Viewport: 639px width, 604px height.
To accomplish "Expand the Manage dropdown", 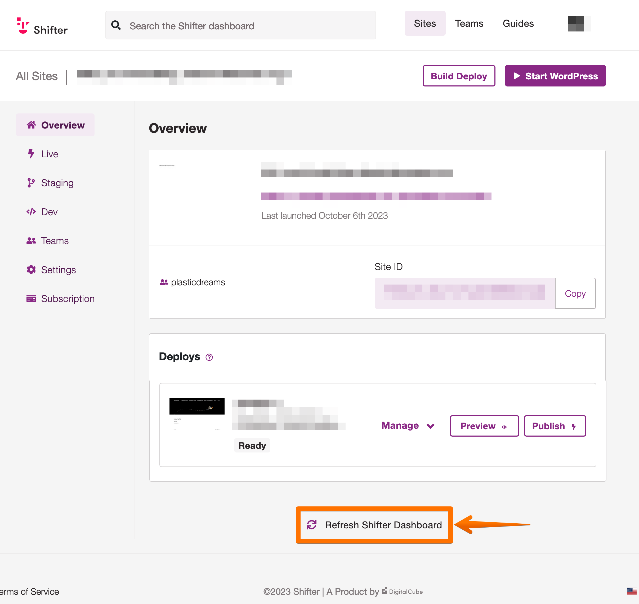I will pyautogui.click(x=408, y=426).
